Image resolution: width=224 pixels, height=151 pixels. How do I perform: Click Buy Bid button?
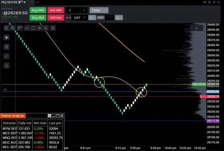[x=38, y=18]
